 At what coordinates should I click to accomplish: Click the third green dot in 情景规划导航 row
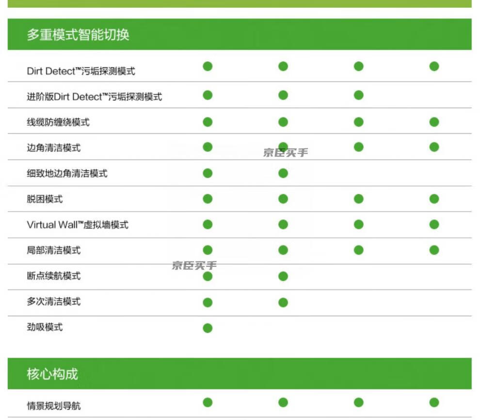[x=358, y=402]
